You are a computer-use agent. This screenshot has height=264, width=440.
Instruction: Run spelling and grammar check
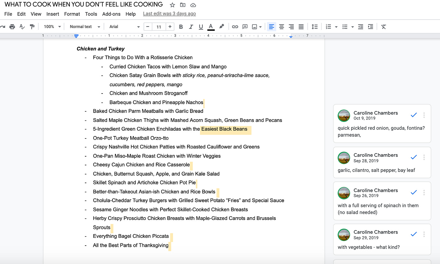22,27
